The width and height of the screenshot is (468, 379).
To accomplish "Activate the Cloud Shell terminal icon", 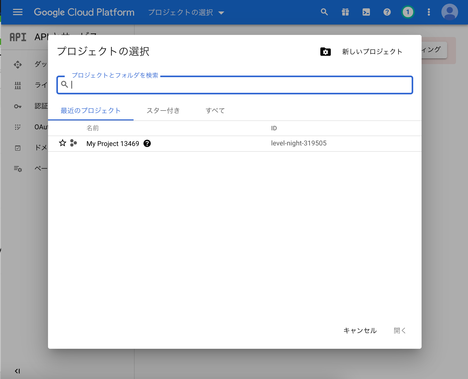I will pyautogui.click(x=366, y=12).
